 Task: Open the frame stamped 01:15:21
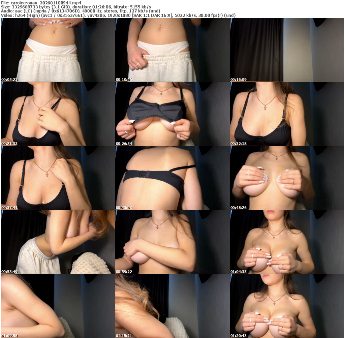click(x=172, y=306)
